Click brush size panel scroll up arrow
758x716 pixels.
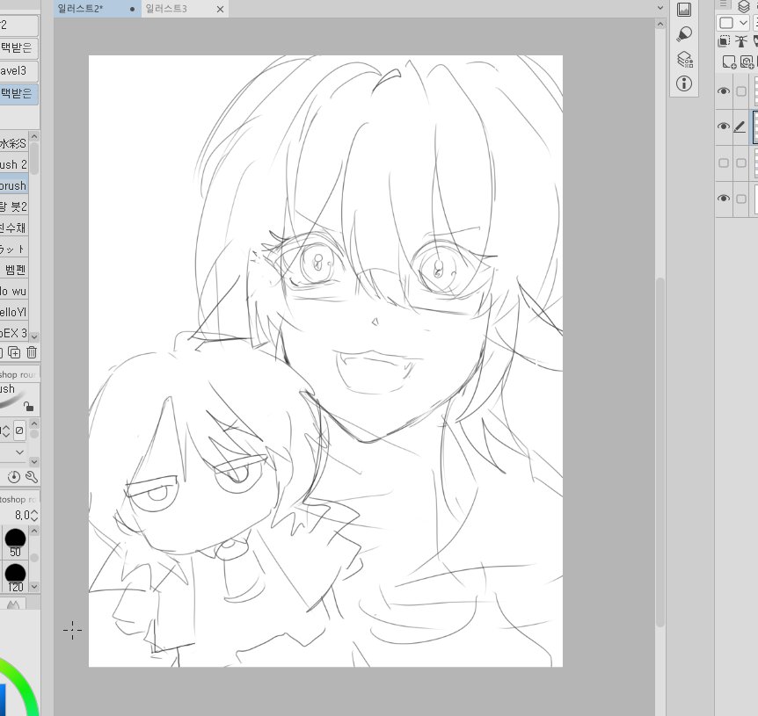tap(33, 531)
